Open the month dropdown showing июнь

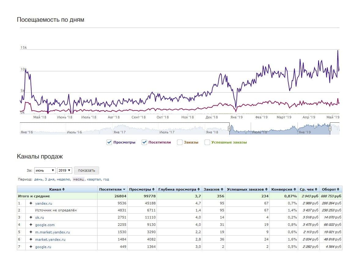coord(45,170)
